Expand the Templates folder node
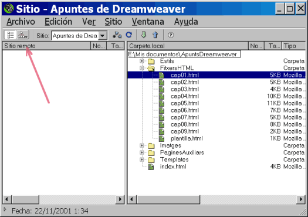Image resolution: width=308 pixels, height=217 pixels. pos(142,160)
